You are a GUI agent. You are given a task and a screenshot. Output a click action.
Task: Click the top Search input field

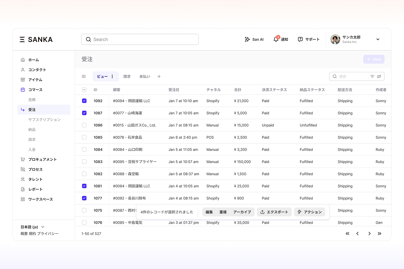pyautogui.click(x=140, y=39)
